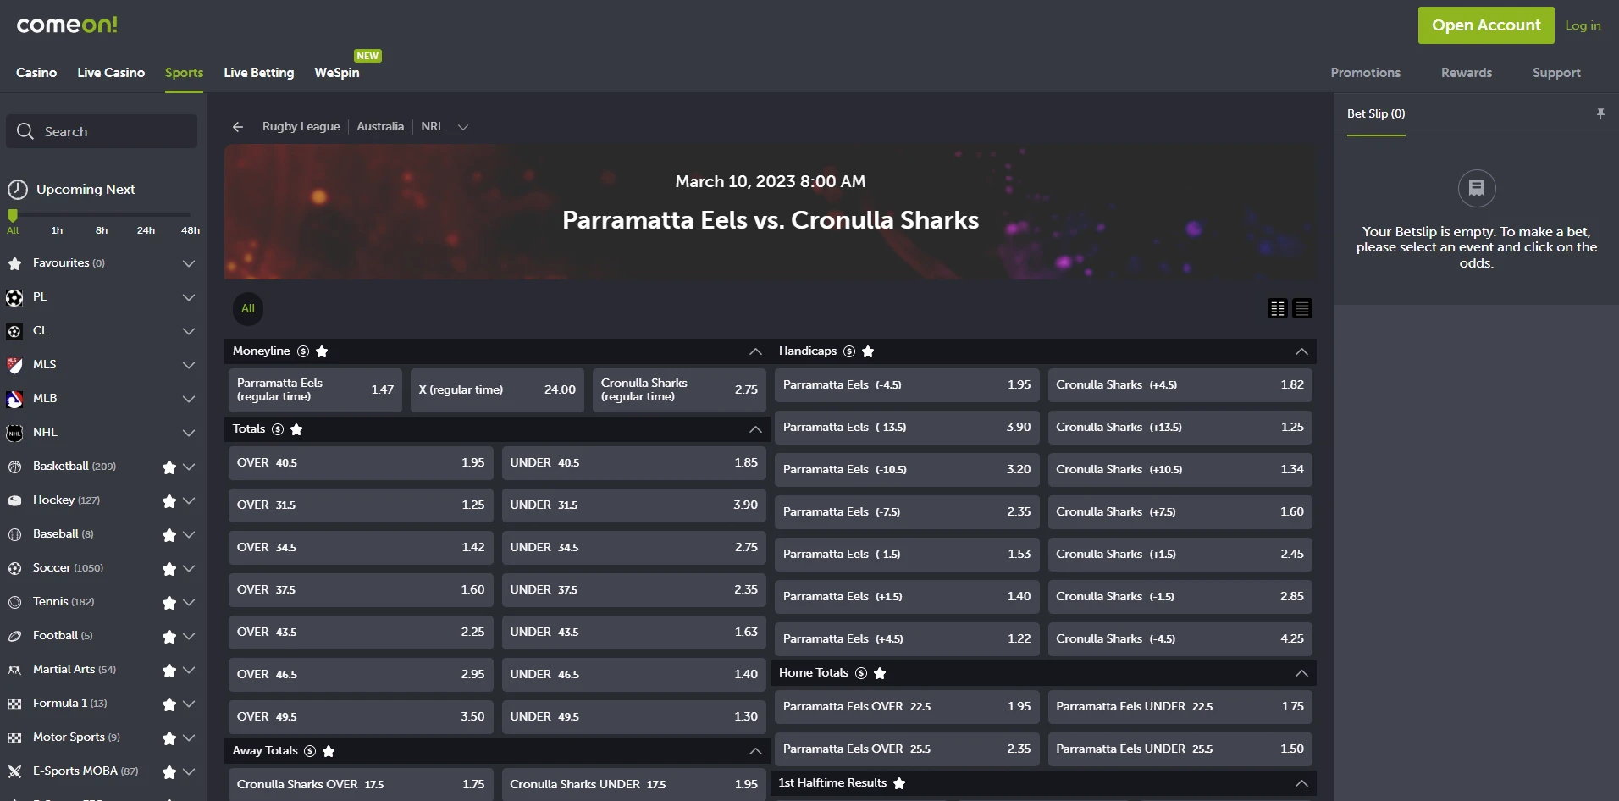The image size is (1619, 801).
Task: Open the NRL league dropdown
Action: click(463, 127)
